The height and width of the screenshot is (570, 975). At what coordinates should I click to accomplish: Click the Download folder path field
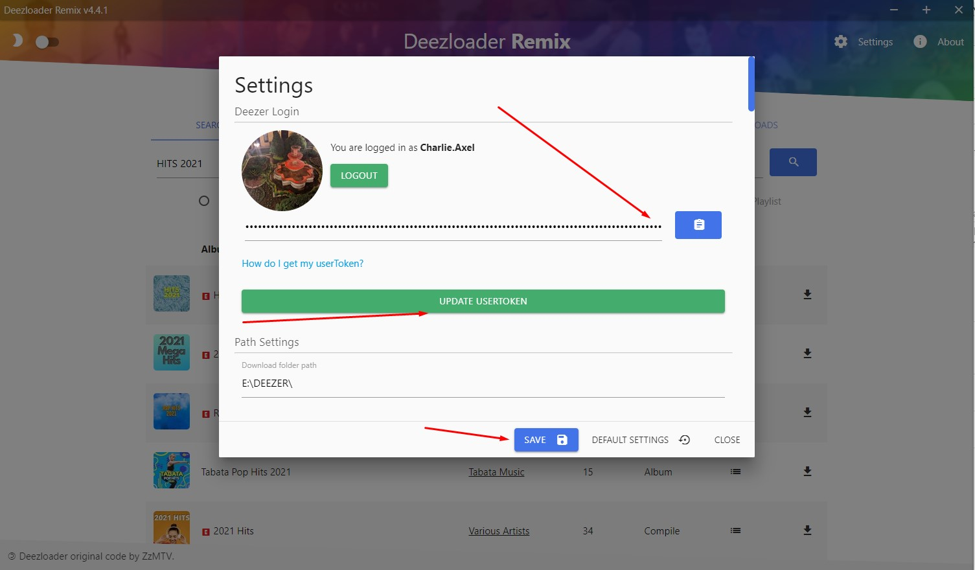click(483, 383)
